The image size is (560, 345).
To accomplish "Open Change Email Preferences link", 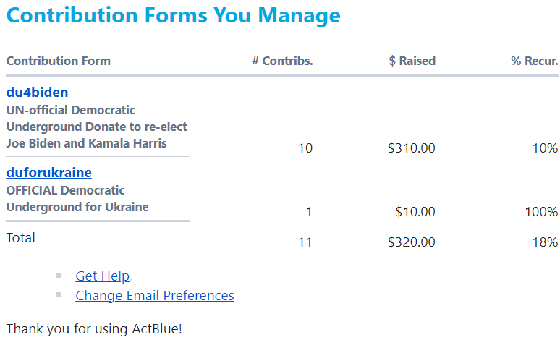I will pyautogui.click(x=154, y=295).
